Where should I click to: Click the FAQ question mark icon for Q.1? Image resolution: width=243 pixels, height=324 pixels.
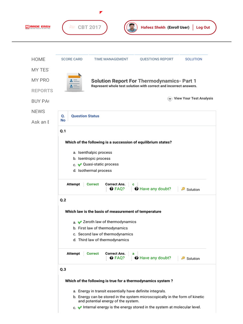click(x=111, y=189)
